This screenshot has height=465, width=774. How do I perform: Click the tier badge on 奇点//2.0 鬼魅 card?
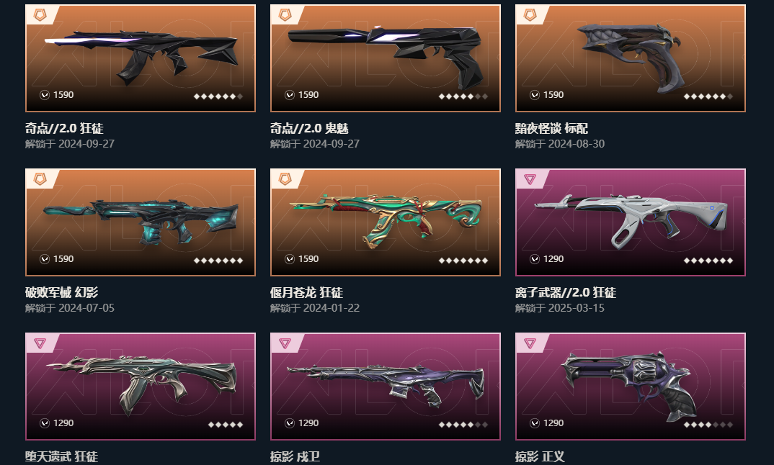[285, 15]
